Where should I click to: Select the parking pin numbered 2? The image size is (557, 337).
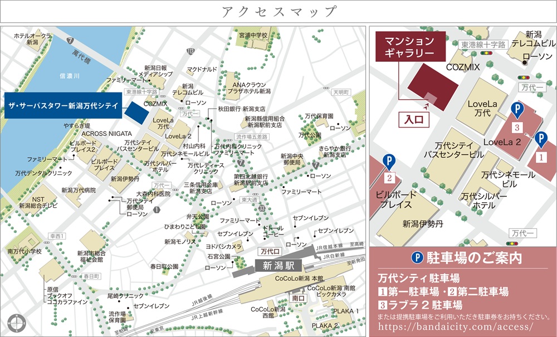pyautogui.click(x=389, y=162)
